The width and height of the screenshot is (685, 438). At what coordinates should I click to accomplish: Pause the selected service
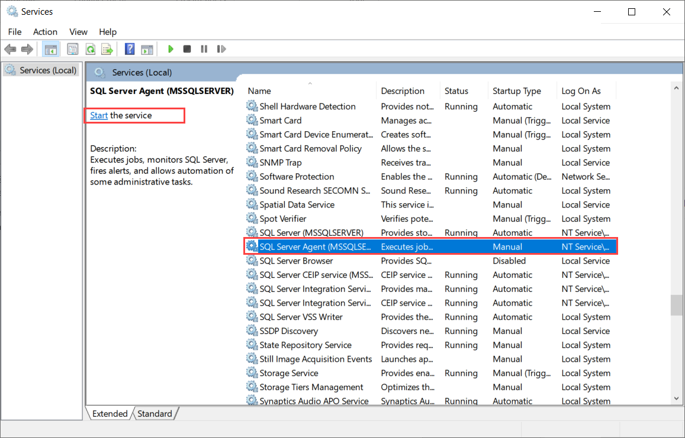(204, 48)
